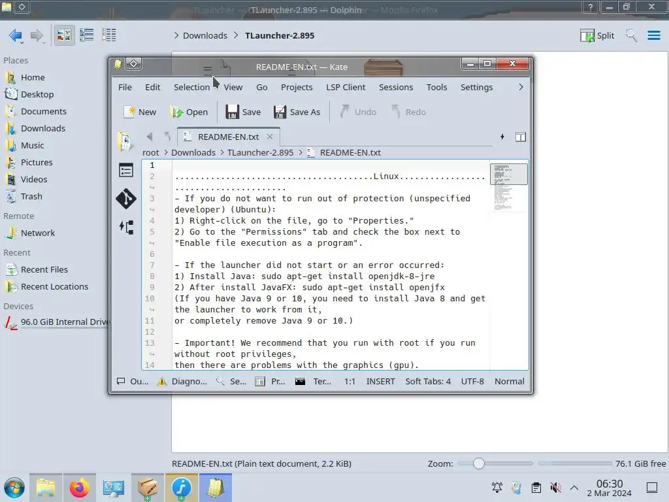Click the Dolphin back navigation arrow
Viewport: 669px width, 502px height.
16,35
